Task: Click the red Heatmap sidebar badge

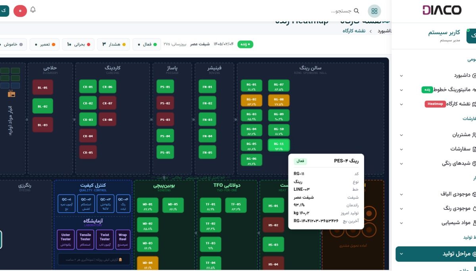Action: point(436,104)
